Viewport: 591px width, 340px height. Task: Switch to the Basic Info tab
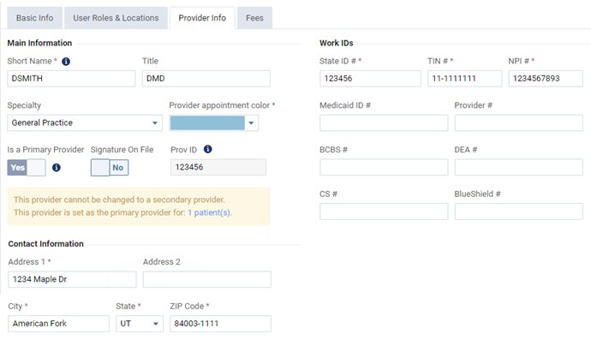tap(34, 18)
